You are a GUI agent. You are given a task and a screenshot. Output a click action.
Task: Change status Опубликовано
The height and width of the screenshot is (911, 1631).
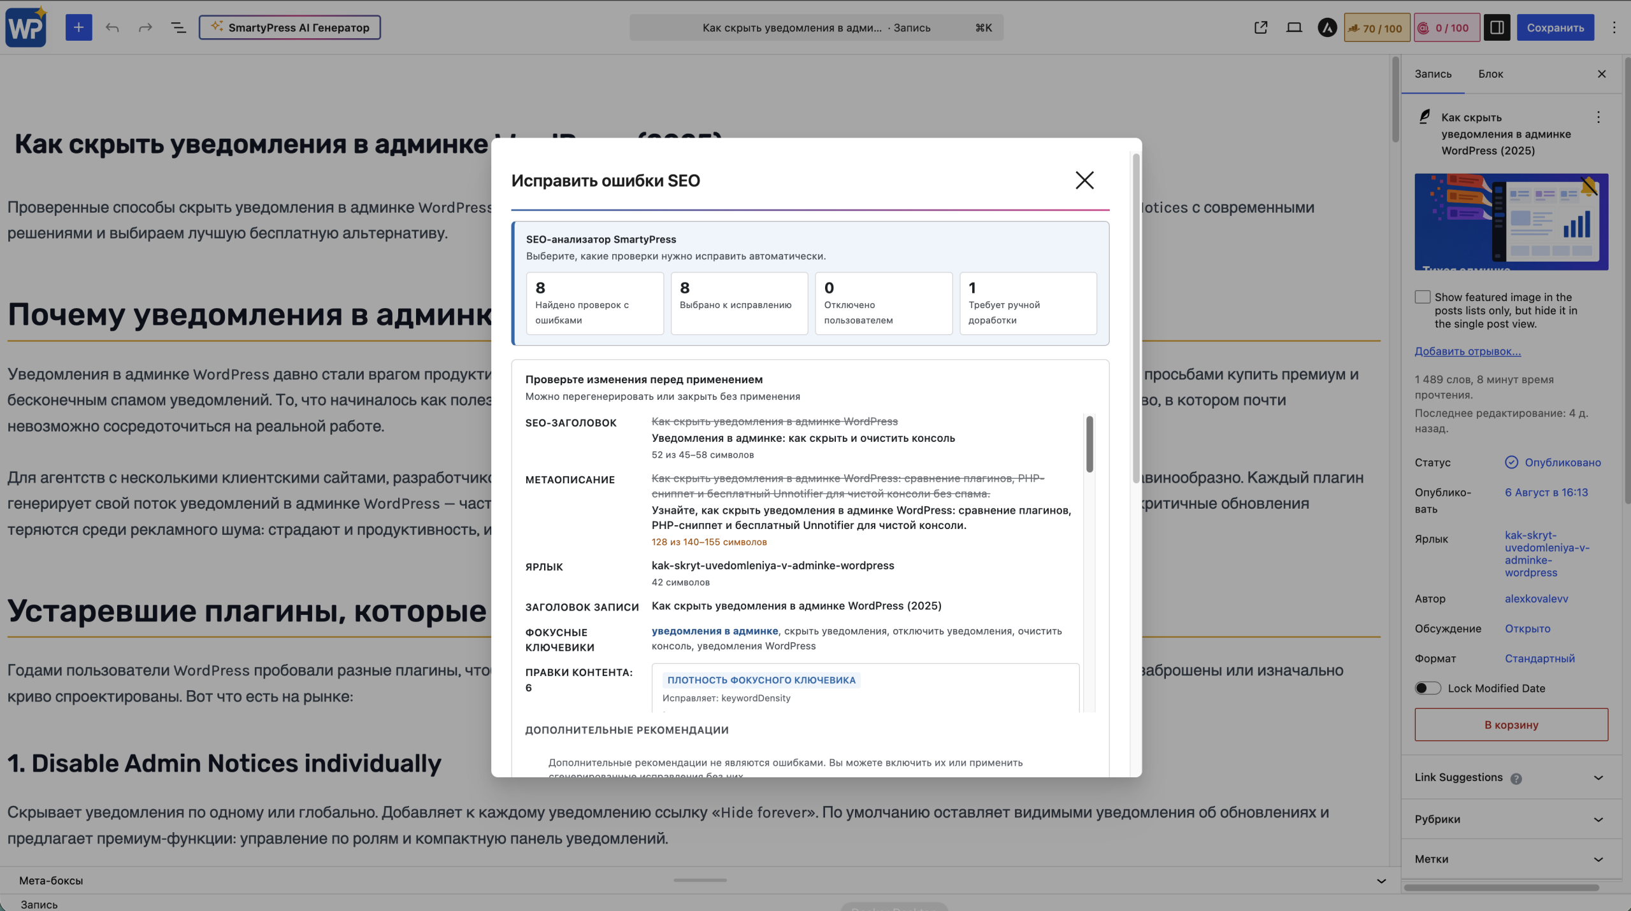1553,462
